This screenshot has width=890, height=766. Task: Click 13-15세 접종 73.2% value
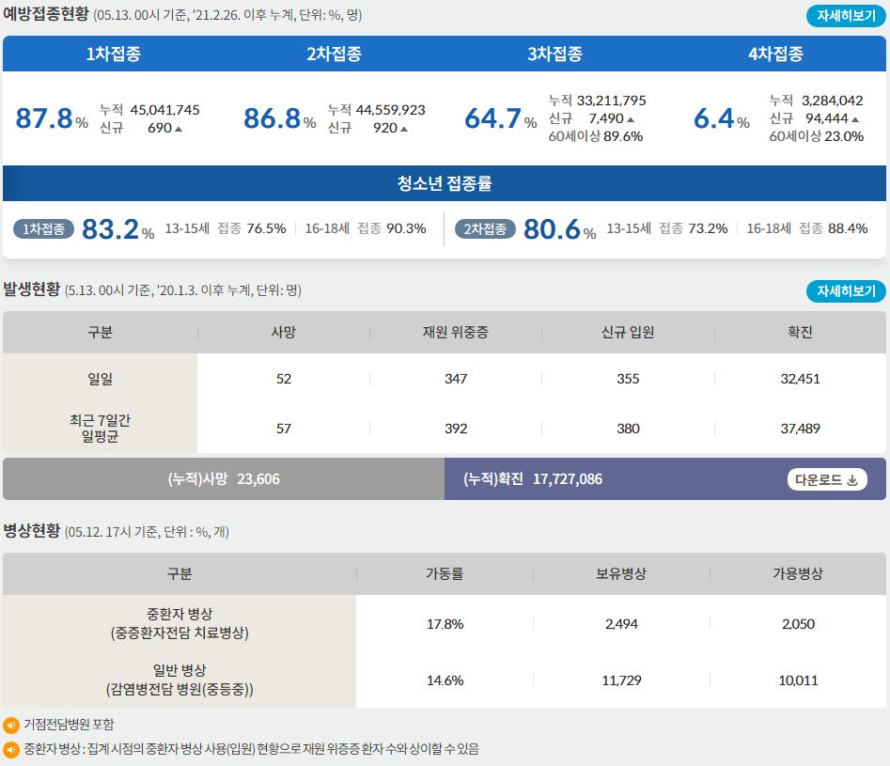pyautogui.click(x=708, y=228)
